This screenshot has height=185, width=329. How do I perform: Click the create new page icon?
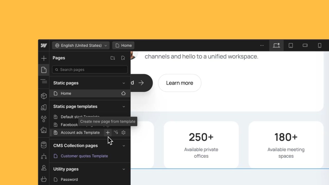pos(123,58)
